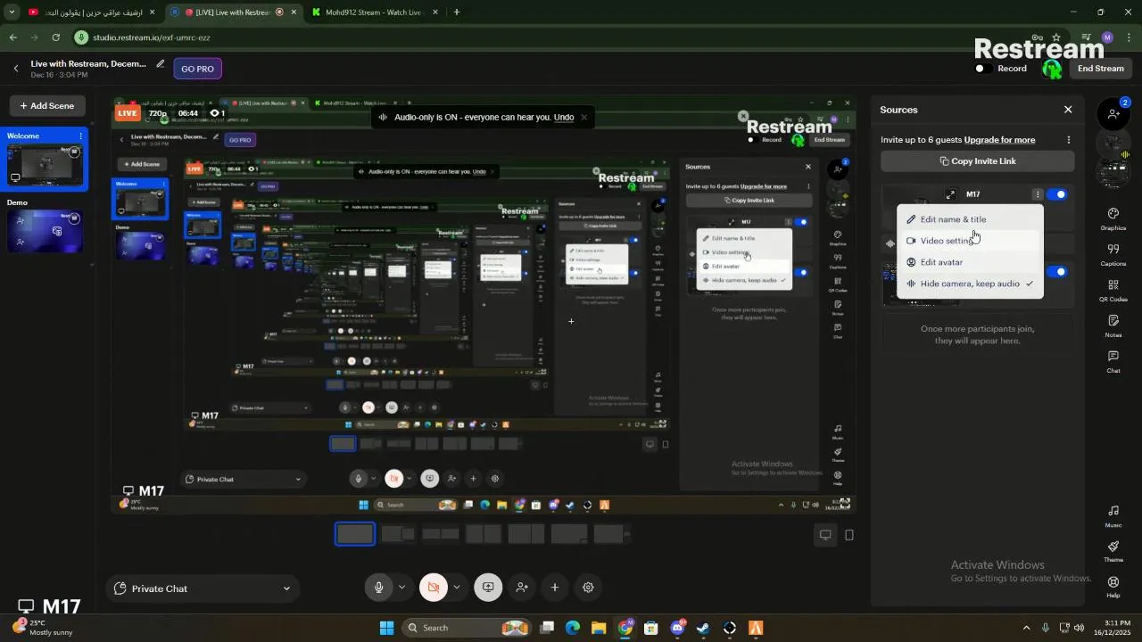Expand camera options chevron

point(457,588)
